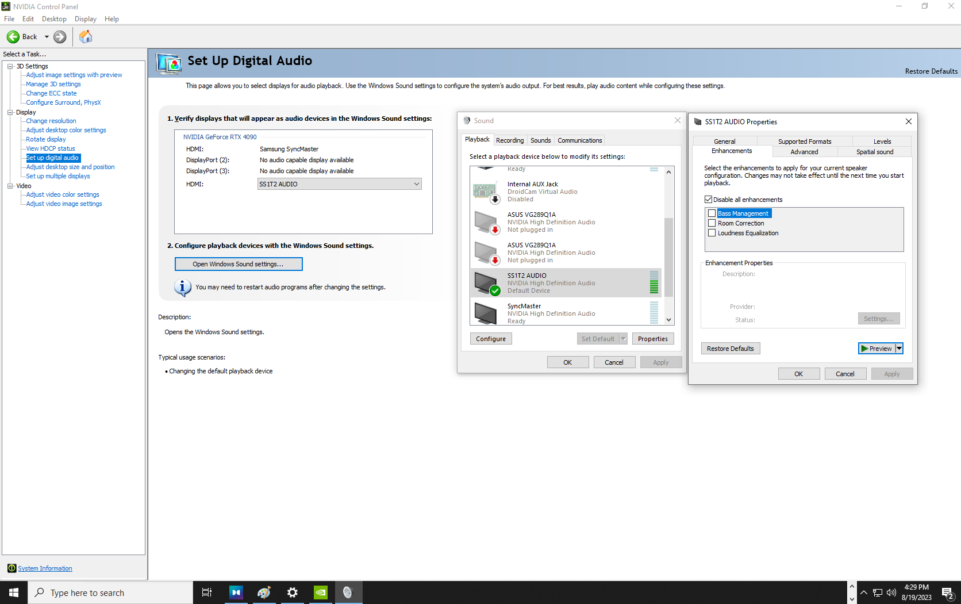Open the Help menu
The image size is (961, 604).
(112, 19)
